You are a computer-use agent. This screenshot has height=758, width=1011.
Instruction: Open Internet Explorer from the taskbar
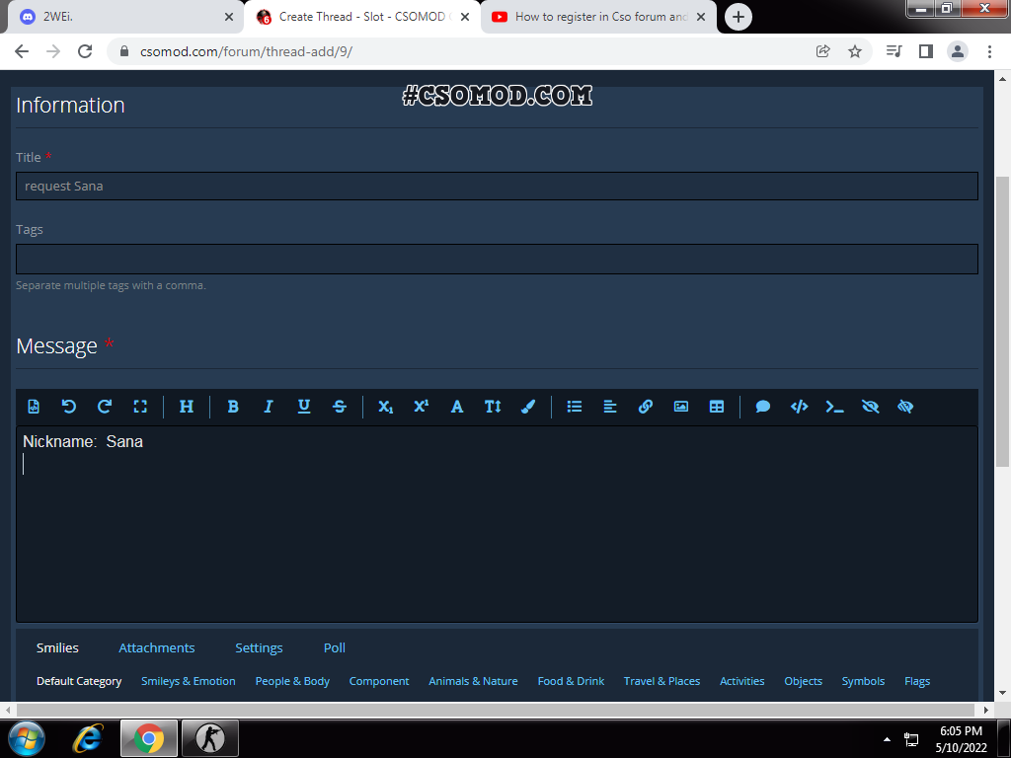(x=89, y=738)
